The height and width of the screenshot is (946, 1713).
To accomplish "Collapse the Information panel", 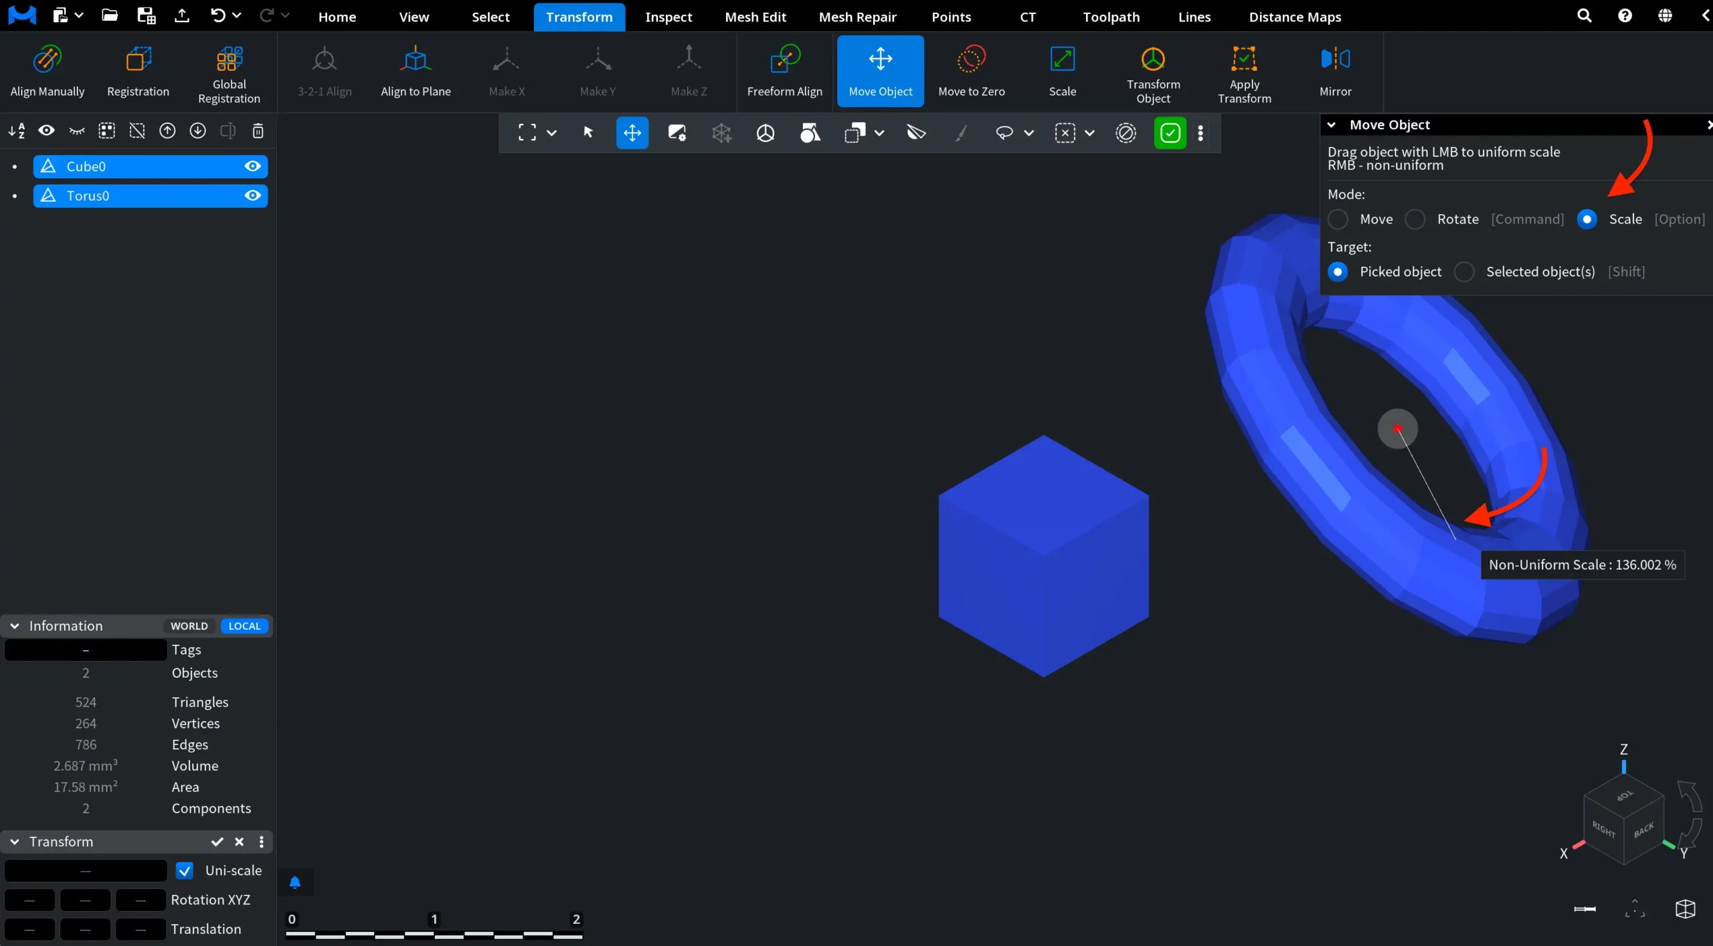I will [14, 626].
